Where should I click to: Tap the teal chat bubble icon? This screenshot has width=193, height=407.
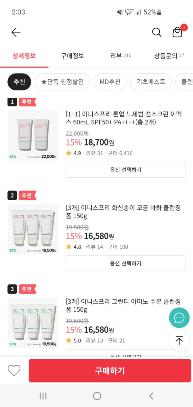(x=179, y=318)
